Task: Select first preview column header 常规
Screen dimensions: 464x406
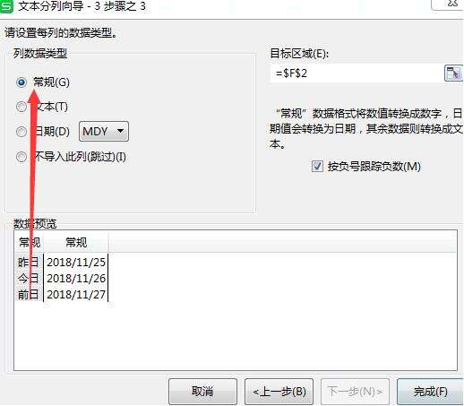Action: (30, 242)
